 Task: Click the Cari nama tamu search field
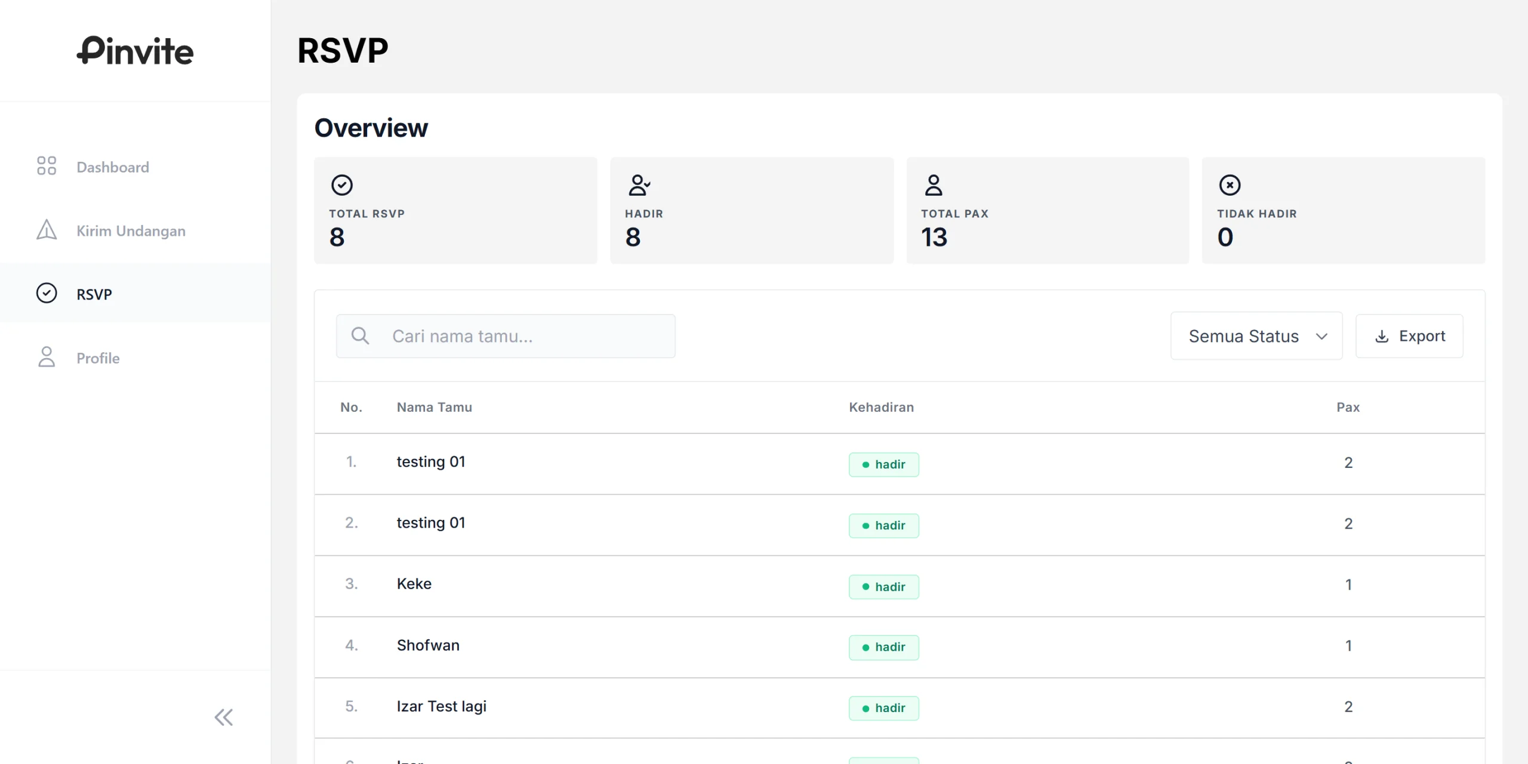[x=525, y=336]
